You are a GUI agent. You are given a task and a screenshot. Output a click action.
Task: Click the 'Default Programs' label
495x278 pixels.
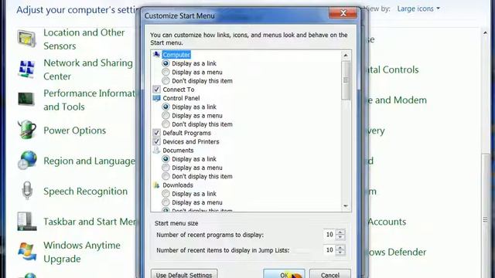tap(187, 133)
